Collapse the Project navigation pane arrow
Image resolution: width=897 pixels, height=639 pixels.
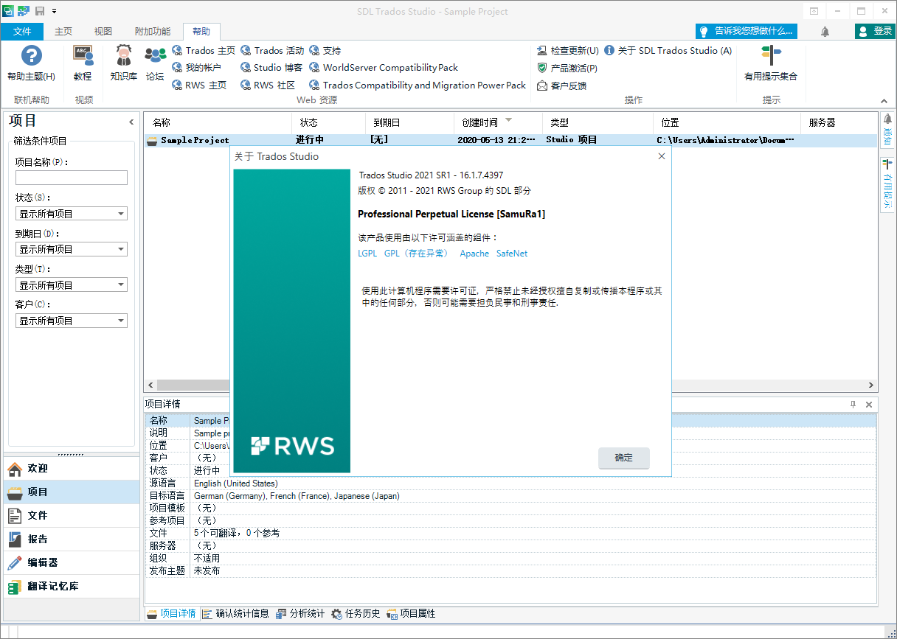point(131,122)
